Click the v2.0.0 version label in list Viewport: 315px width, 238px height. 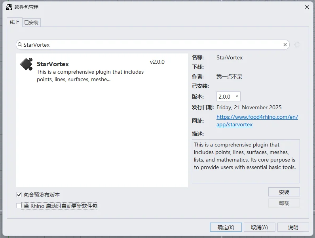pyautogui.click(x=157, y=62)
